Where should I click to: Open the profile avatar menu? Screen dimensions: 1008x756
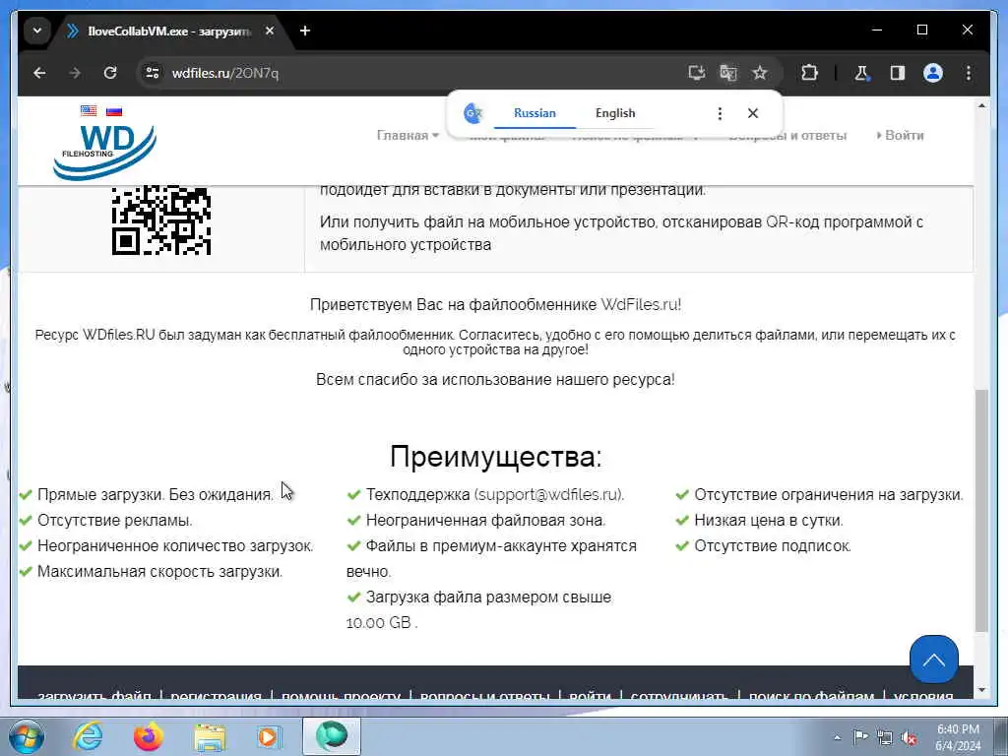tap(933, 73)
